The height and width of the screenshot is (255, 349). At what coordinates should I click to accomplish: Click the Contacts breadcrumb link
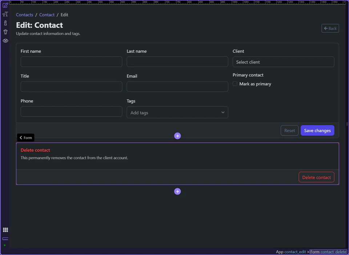(x=24, y=15)
